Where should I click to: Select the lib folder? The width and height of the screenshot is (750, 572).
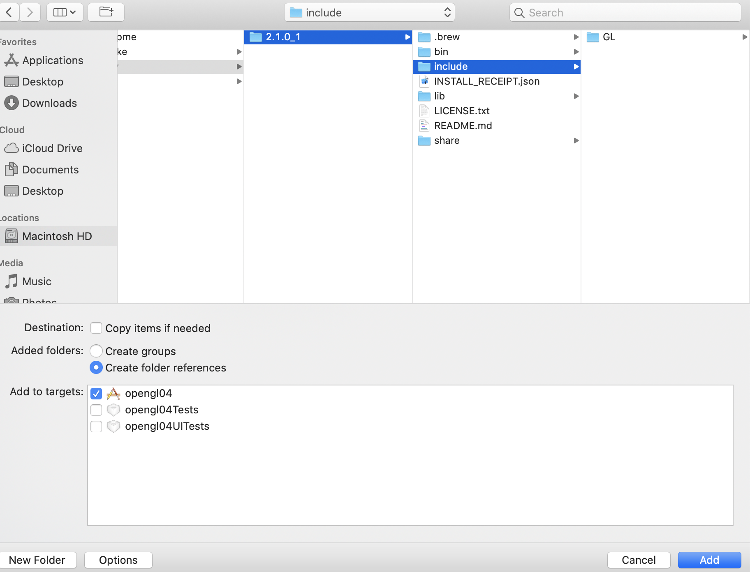440,96
